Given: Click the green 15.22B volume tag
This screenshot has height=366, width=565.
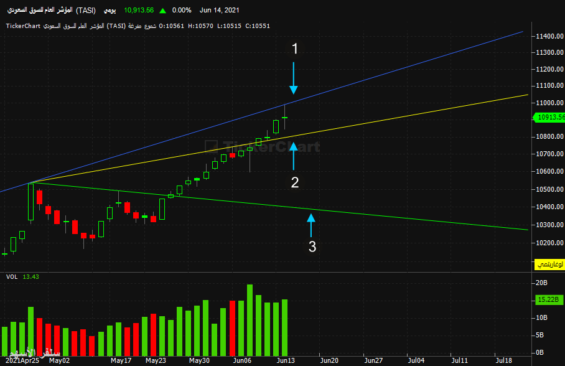Looking at the screenshot, I should point(548,299).
